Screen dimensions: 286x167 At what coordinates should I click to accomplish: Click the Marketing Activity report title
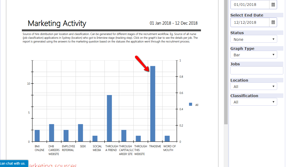click(x=57, y=23)
